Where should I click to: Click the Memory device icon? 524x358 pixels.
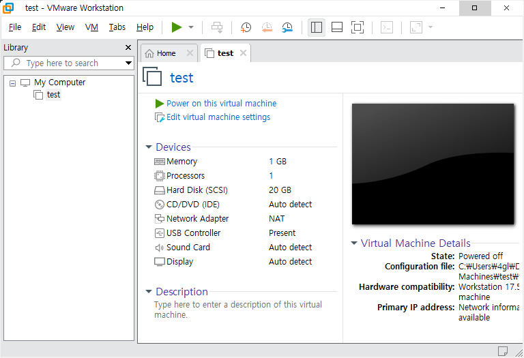[160, 162]
